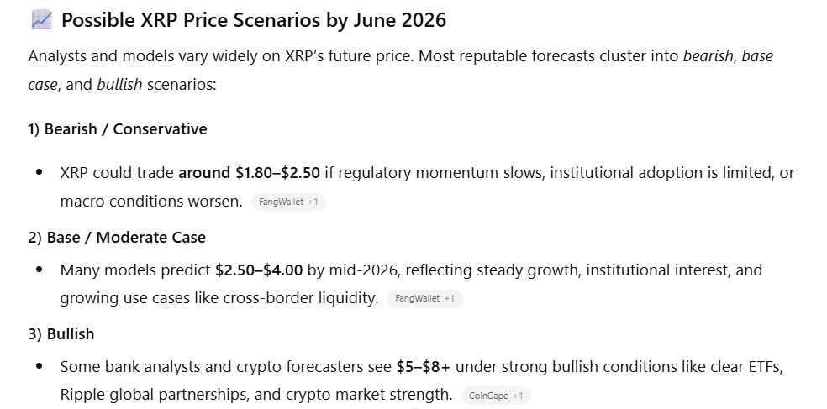The width and height of the screenshot is (827, 409).
Task: Click the bullet before "XRP could trade"
Action: click(40, 173)
